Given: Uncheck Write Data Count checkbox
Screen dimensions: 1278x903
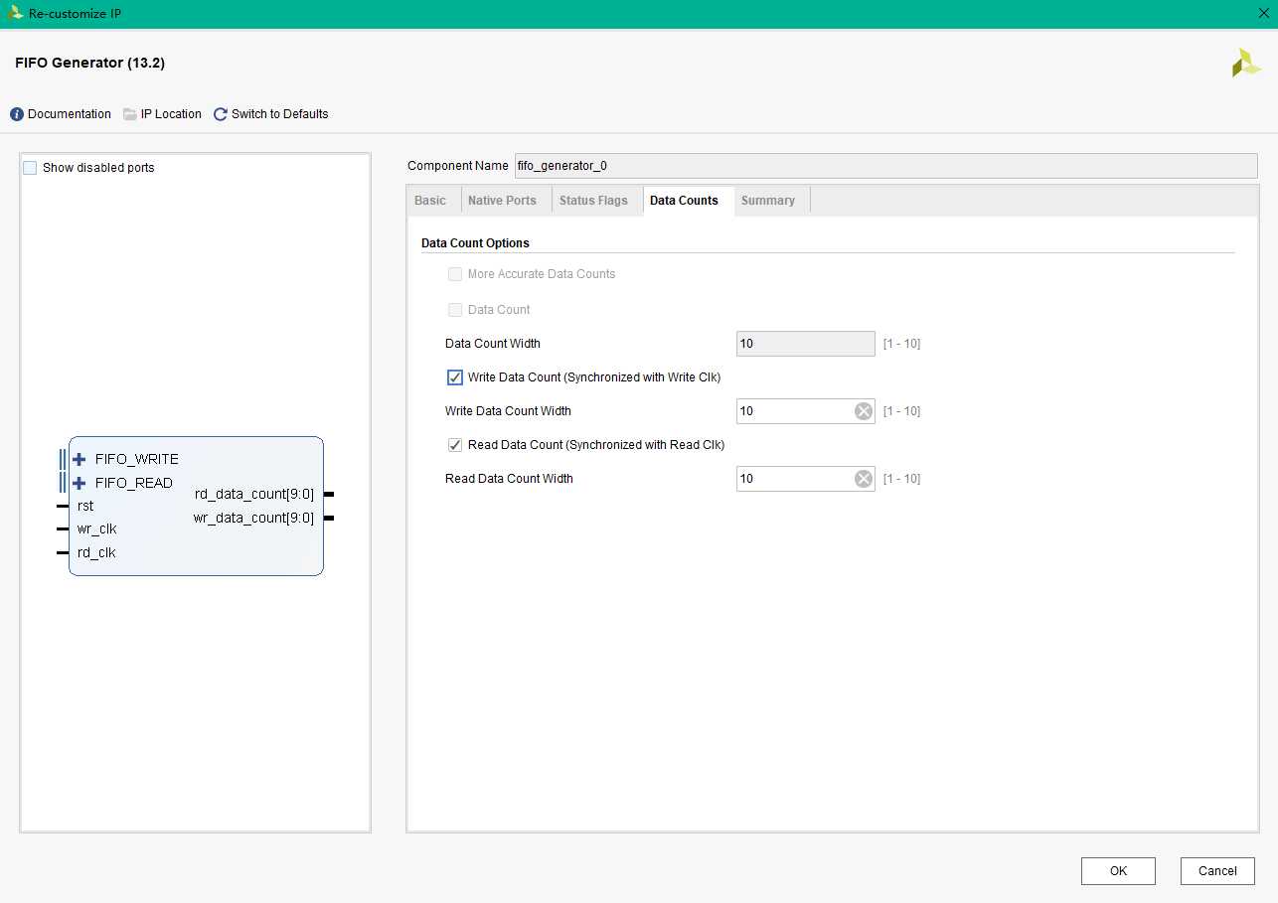Looking at the screenshot, I should 455,377.
